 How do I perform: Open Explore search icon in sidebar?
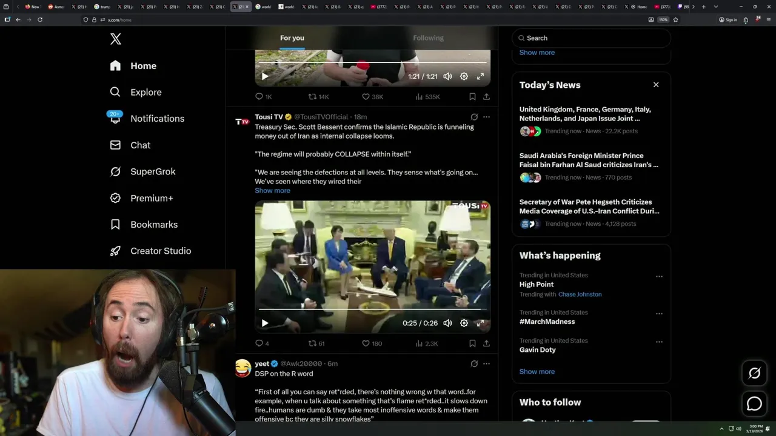tap(115, 92)
